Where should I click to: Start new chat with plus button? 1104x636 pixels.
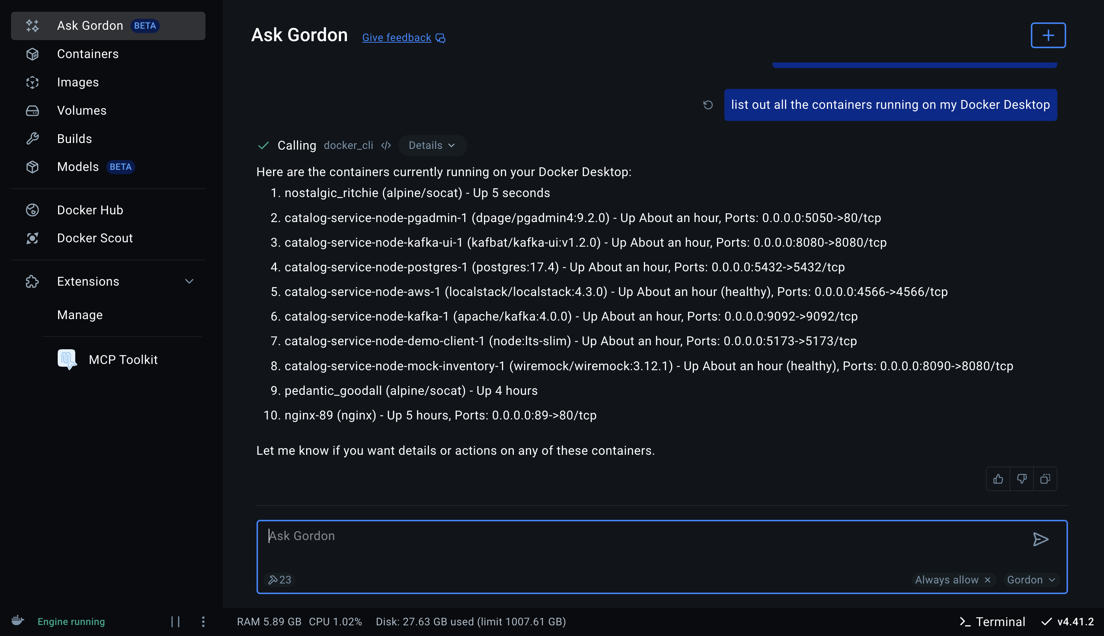coord(1048,35)
